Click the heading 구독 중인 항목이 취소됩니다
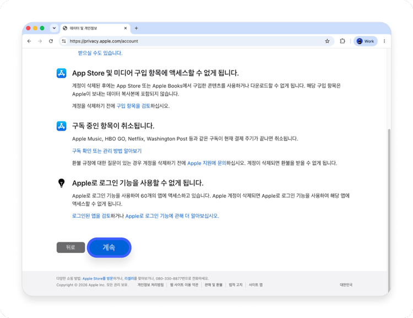 113,126
